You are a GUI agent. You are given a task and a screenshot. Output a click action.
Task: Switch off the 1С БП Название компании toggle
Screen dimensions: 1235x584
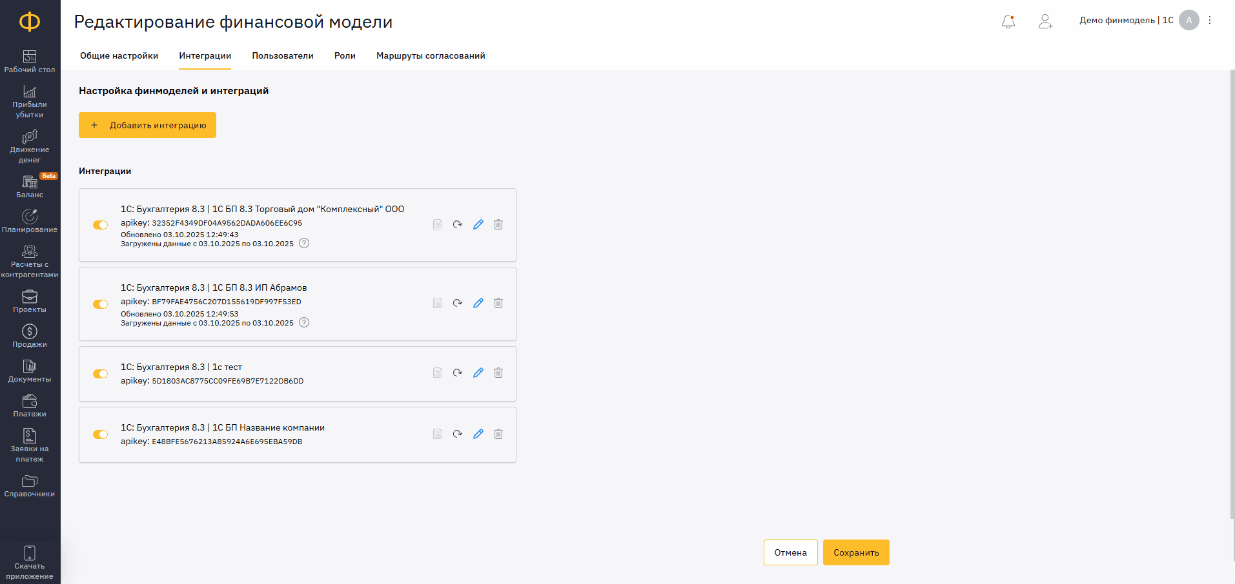[100, 434]
